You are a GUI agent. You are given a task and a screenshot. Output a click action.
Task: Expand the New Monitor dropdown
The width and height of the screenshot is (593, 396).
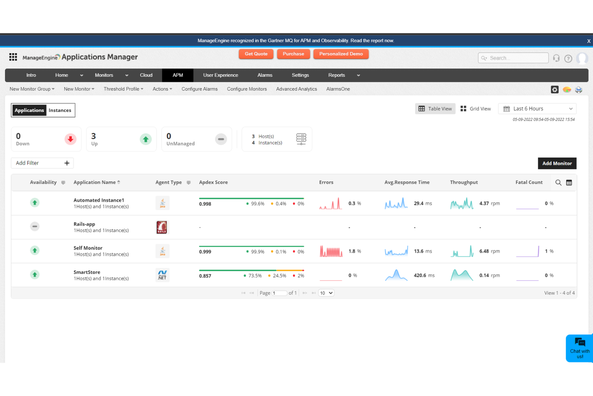click(x=79, y=89)
